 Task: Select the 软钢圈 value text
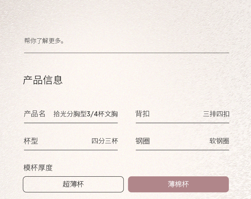pyautogui.click(x=219, y=141)
